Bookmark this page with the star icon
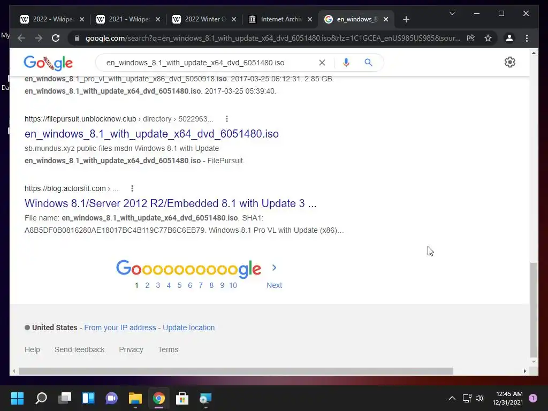Image resolution: width=548 pixels, height=411 pixels. click(488, 38)
